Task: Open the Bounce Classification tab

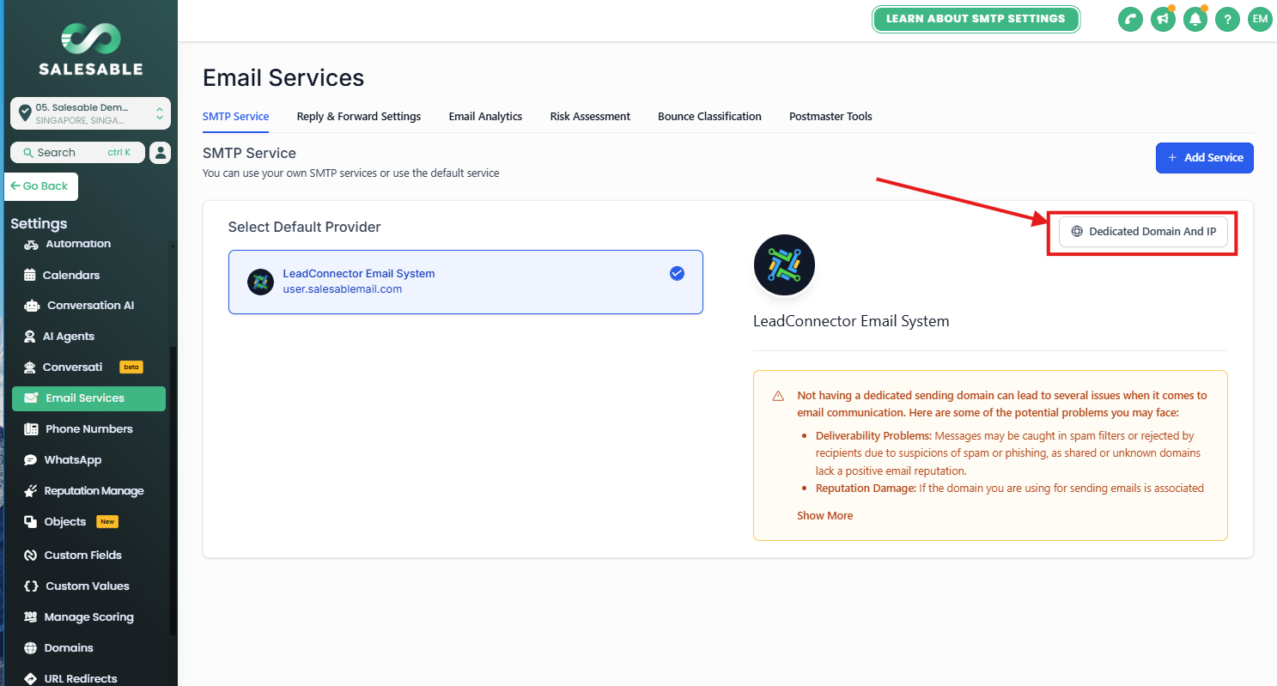Action: tap(709, 117)
